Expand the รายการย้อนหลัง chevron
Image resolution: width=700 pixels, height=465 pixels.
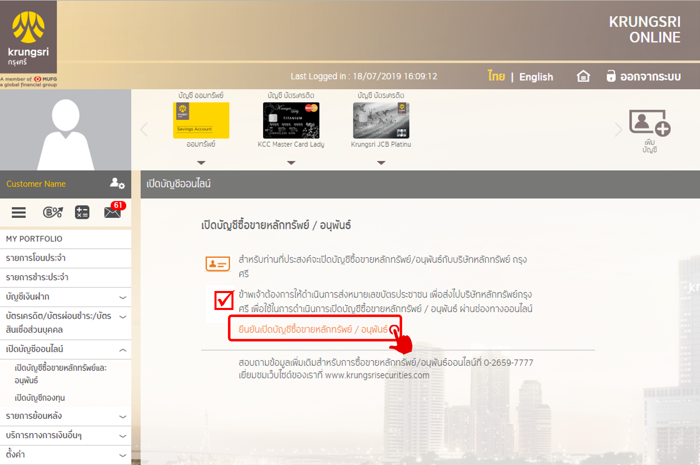click(123, 417)
